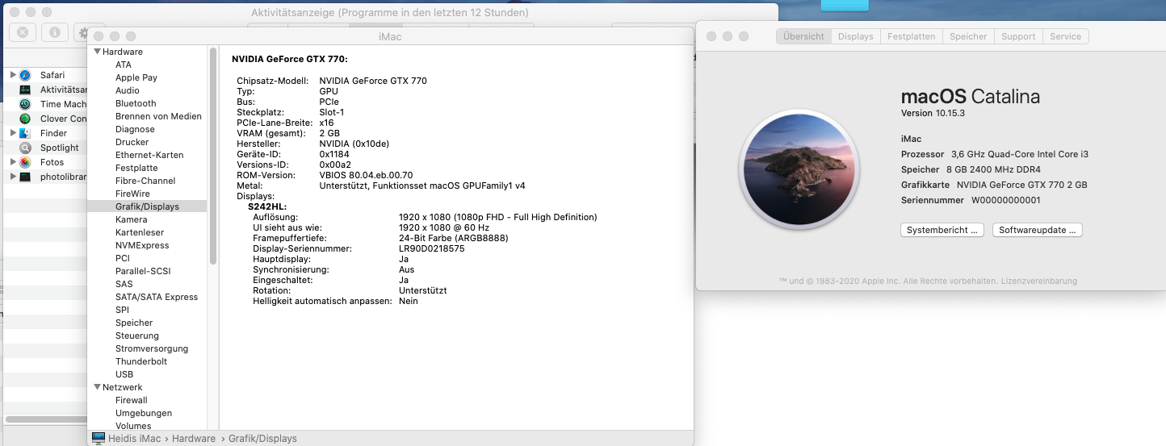
Task: Select PCI in the sidebar
Action: pyautogui.click(x=123, y=258)
